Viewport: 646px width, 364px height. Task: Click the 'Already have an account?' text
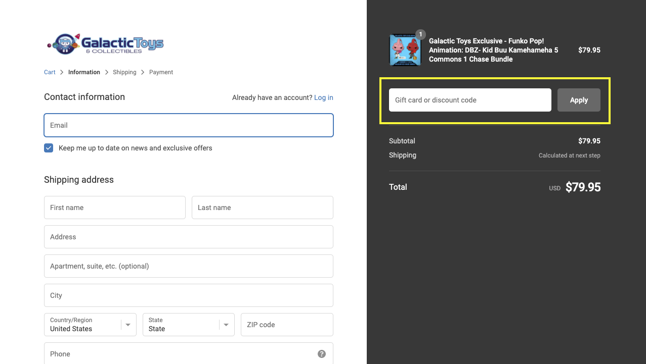tap(272, 97)
